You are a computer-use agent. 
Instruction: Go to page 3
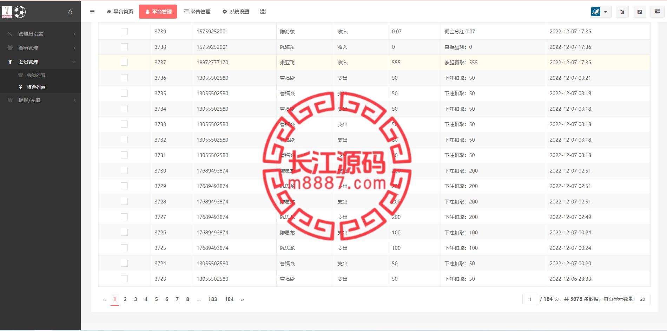136,299
